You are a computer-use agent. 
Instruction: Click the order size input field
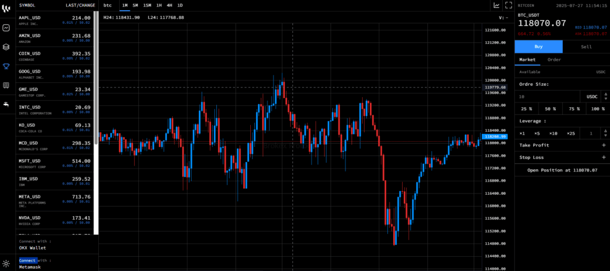[x=548, y=96]
